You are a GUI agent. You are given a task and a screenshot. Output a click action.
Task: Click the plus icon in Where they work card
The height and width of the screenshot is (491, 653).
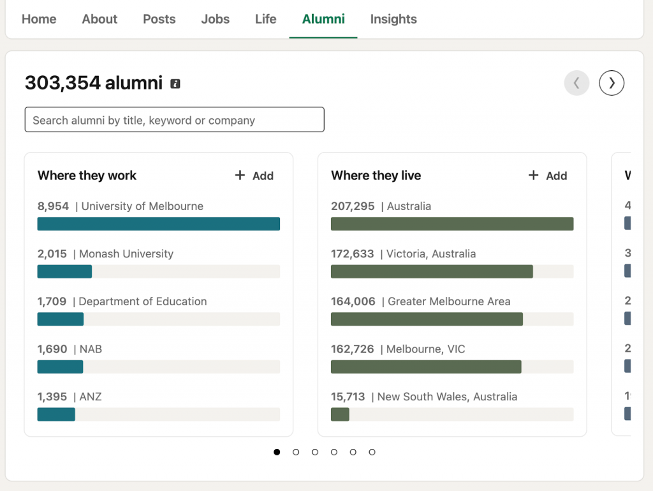click(x=240, y=176)
